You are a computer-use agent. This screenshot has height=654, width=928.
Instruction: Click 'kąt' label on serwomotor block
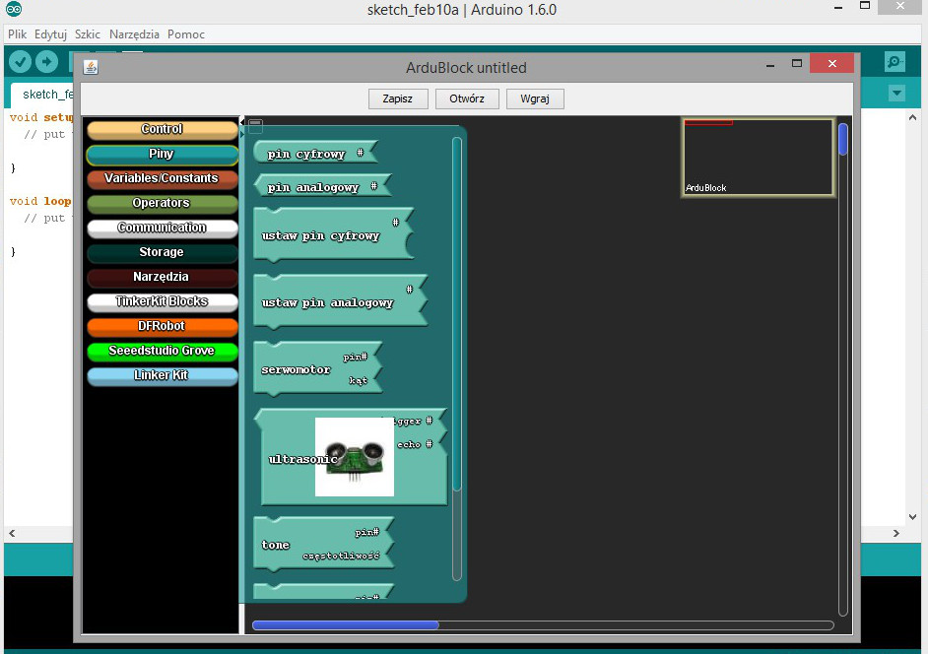[x=358, y=380]
